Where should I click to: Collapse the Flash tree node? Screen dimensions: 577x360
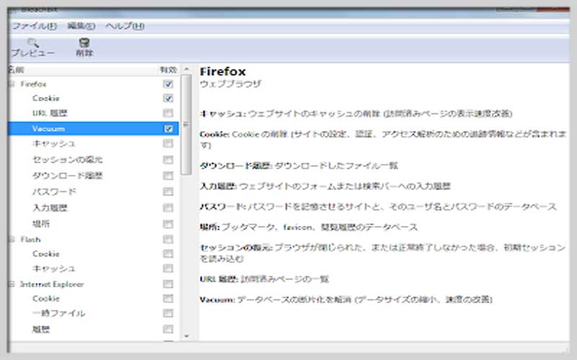tap(12, 240)
